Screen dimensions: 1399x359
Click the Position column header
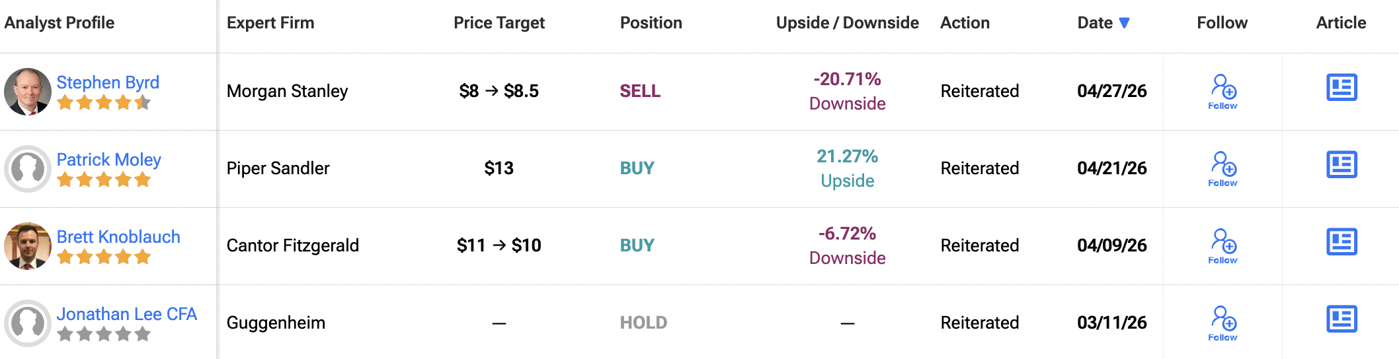pos(651,23)
